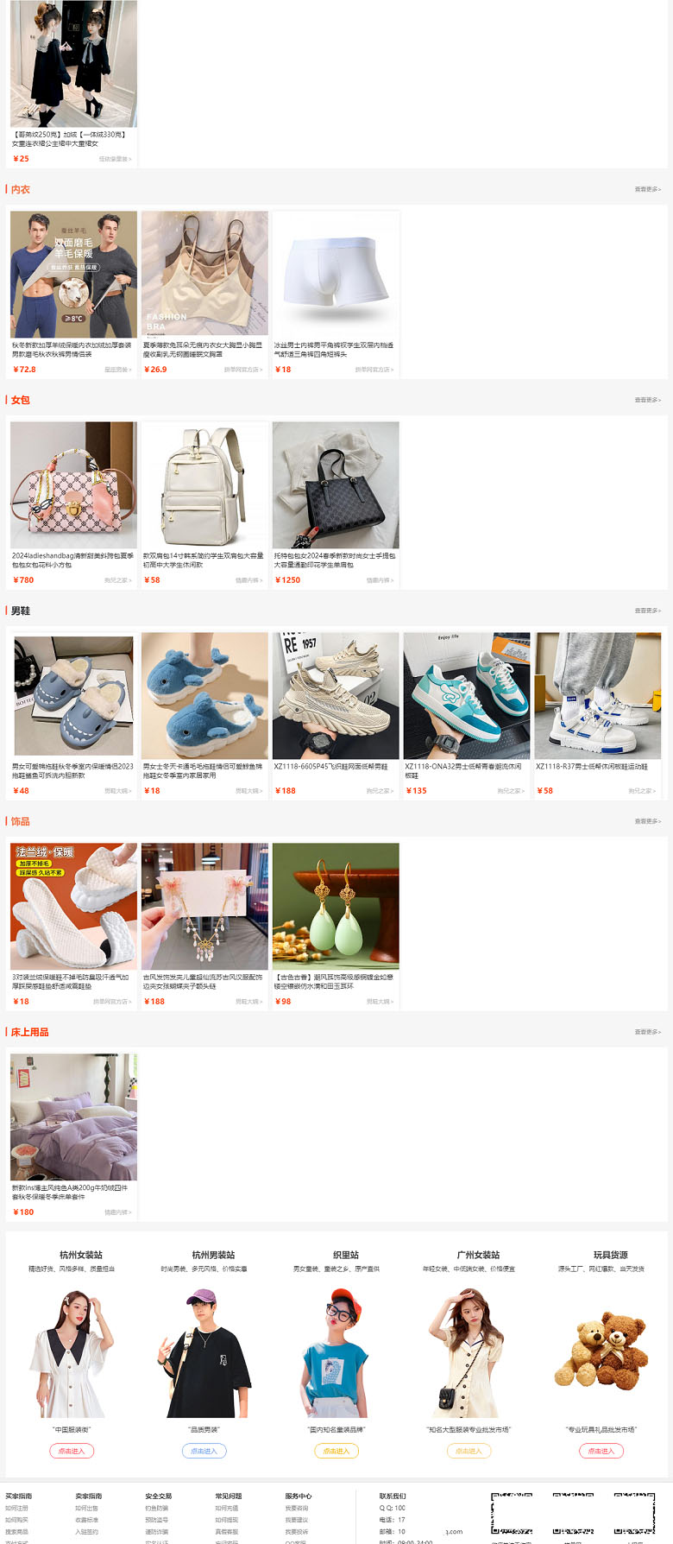Expand 查看更多 in the 内衣 section
The image size is (673, 1544).
648,189
